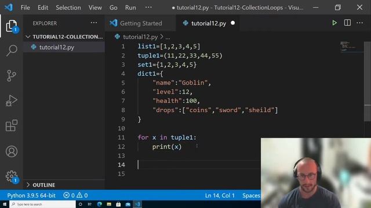Viewport: 371px width, 208px height.
Task: Click the print(x) statement
Action: [x=167, y=147]
